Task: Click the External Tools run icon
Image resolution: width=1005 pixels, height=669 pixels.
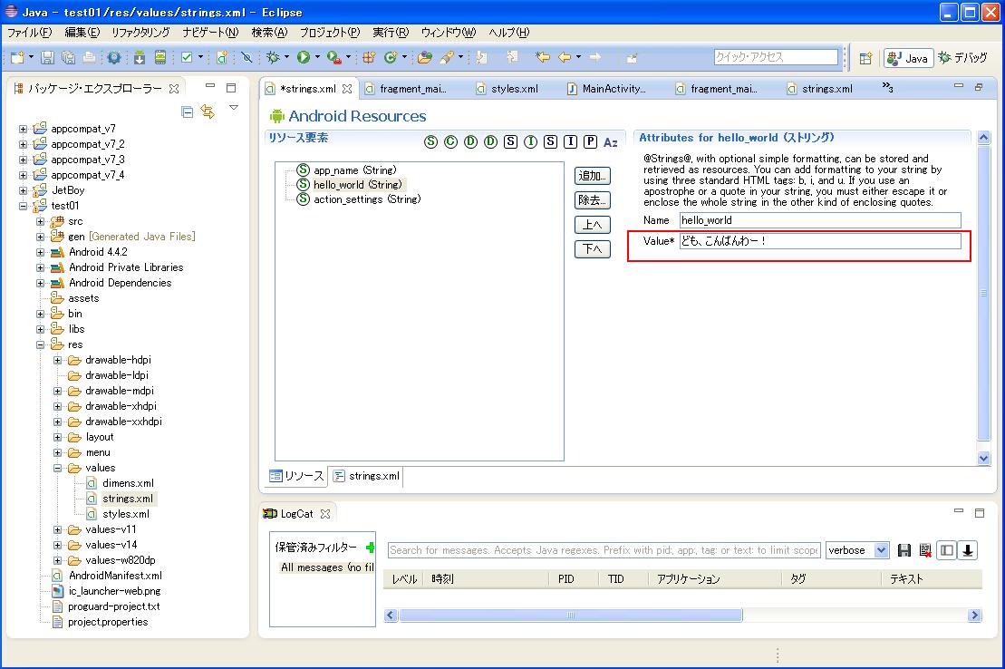Action: (x=333, y=58)
